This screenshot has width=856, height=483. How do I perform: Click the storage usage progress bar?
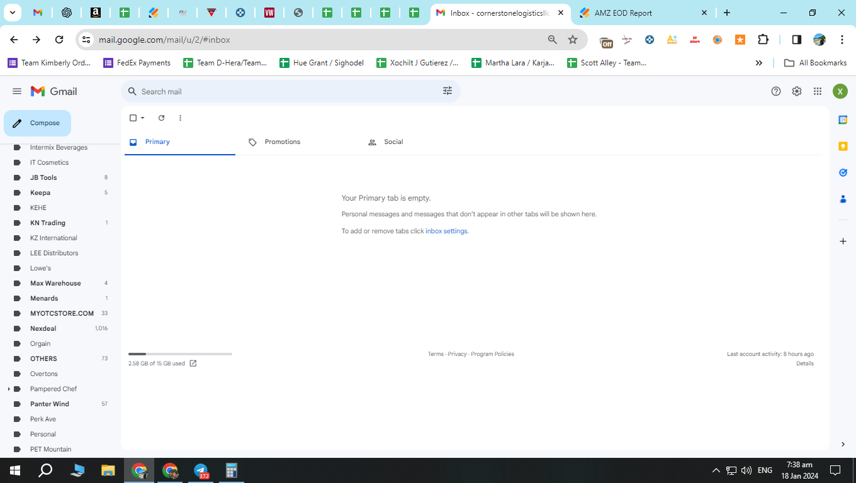(180, 354)
